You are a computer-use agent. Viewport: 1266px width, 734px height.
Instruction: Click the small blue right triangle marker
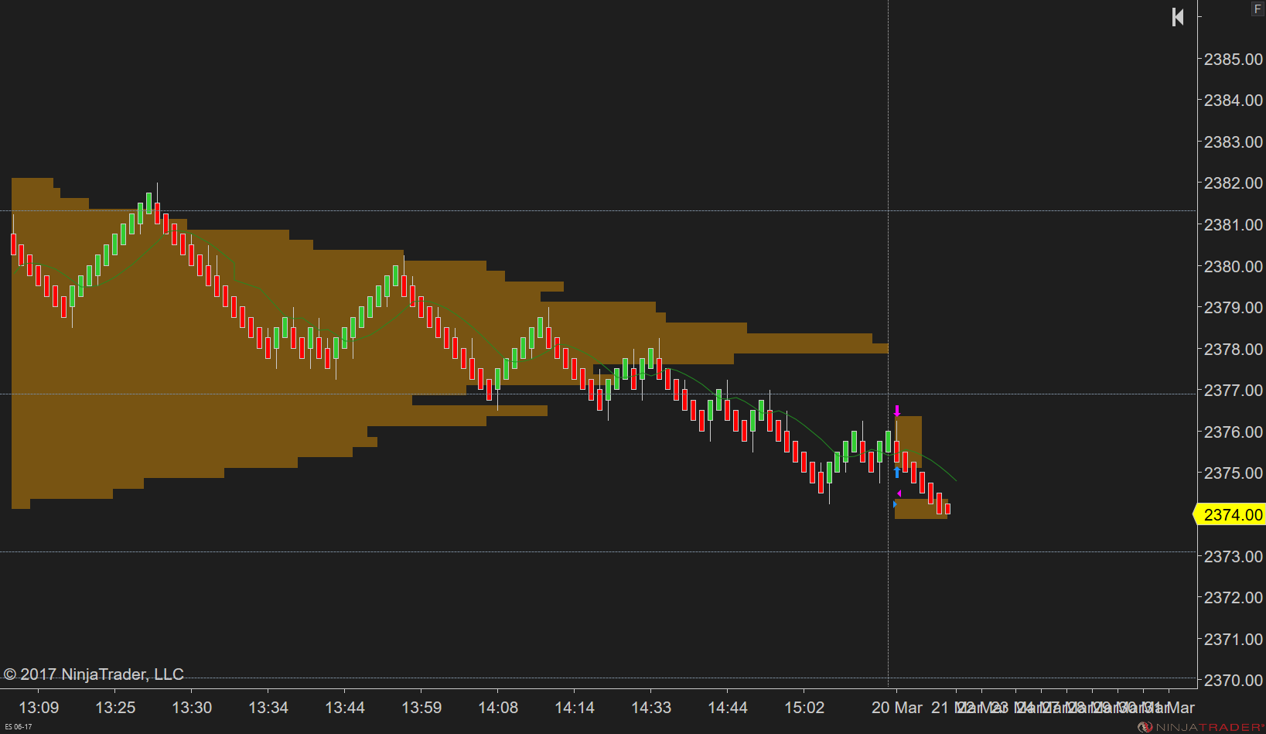(x=895, y=504)
